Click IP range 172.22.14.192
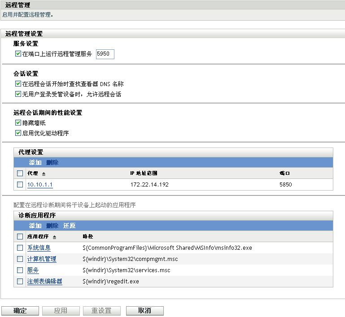 149,184
